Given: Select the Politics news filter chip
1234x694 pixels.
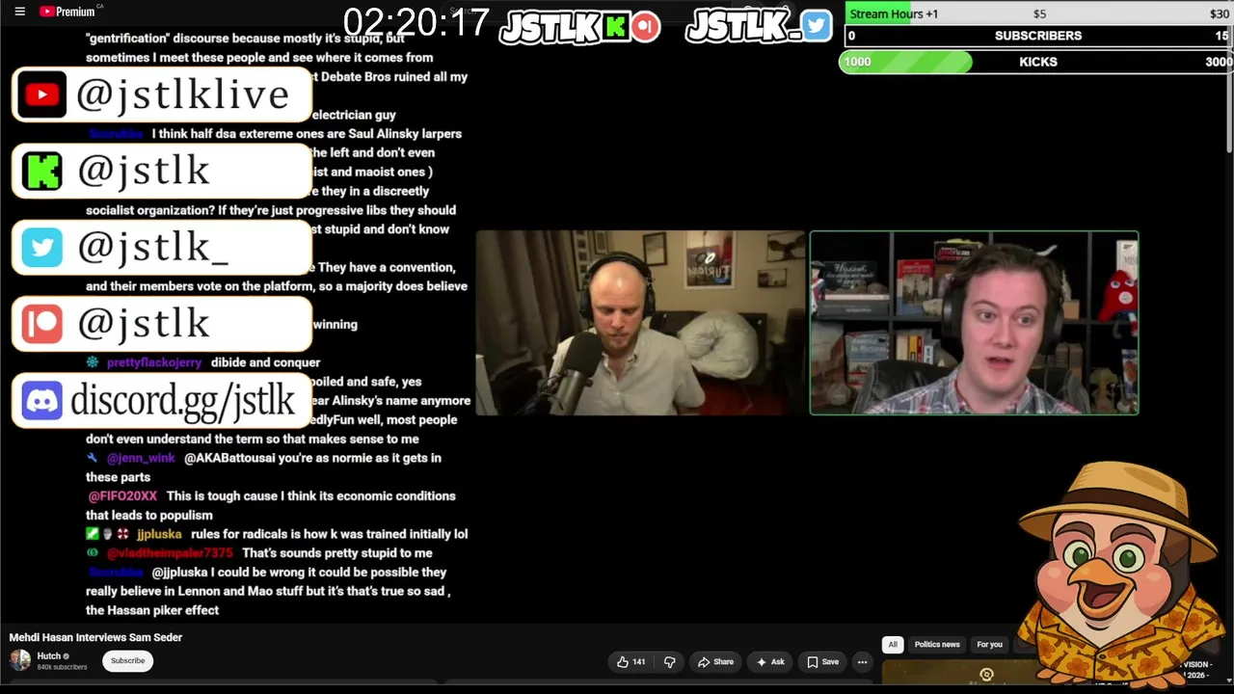Looking at the screenshot, I should point(937,645).
